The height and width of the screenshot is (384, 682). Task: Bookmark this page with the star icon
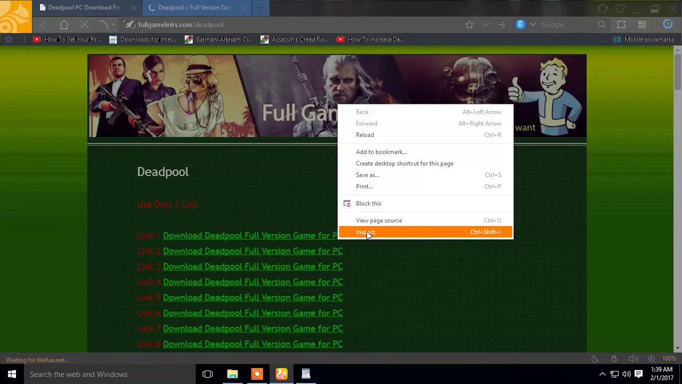coord(469,25)
